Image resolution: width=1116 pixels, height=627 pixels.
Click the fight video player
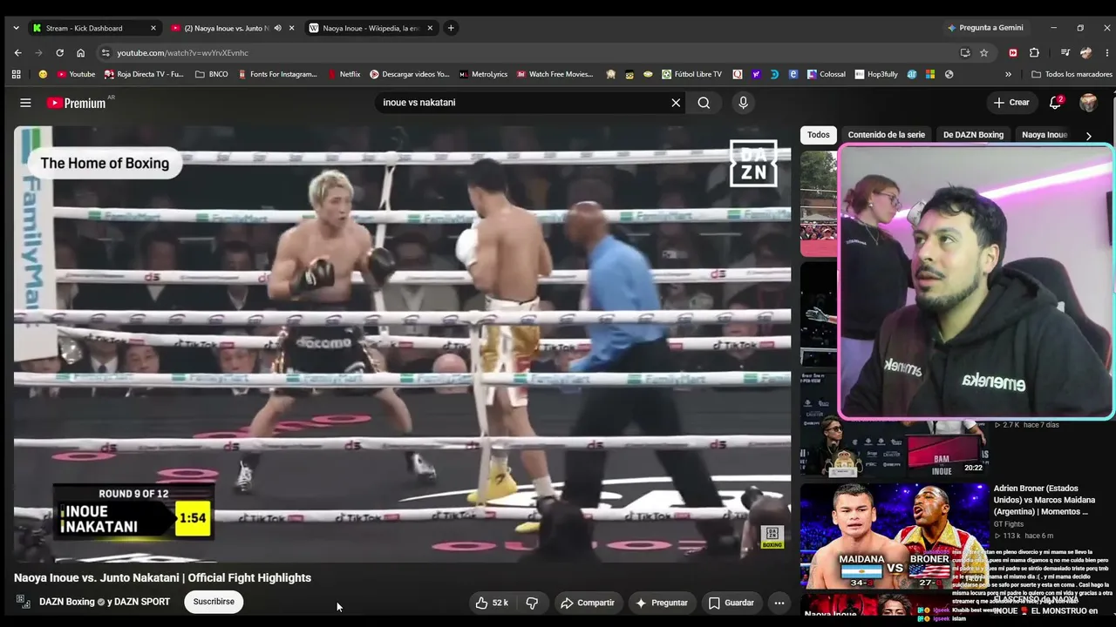point(402,344)
